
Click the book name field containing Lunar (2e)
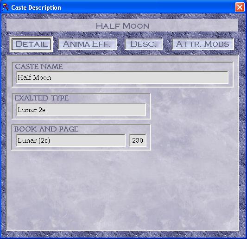(71, 140)
